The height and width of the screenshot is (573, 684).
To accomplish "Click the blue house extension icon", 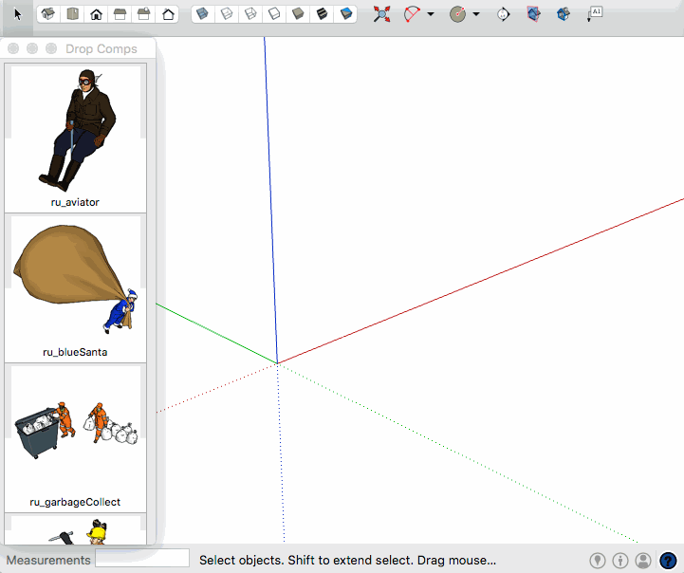I will point(564,14).
